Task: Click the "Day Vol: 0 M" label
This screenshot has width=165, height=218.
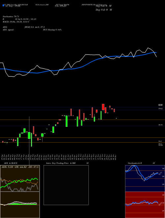Action: click(x=104, y=10)
